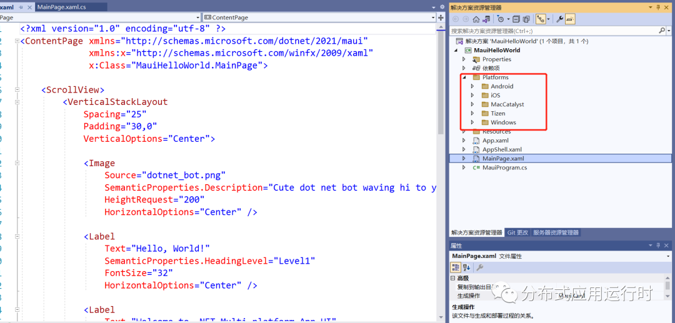675x323 pixels.
Task: Expand the Windows folder
Action: coord(472,122)
